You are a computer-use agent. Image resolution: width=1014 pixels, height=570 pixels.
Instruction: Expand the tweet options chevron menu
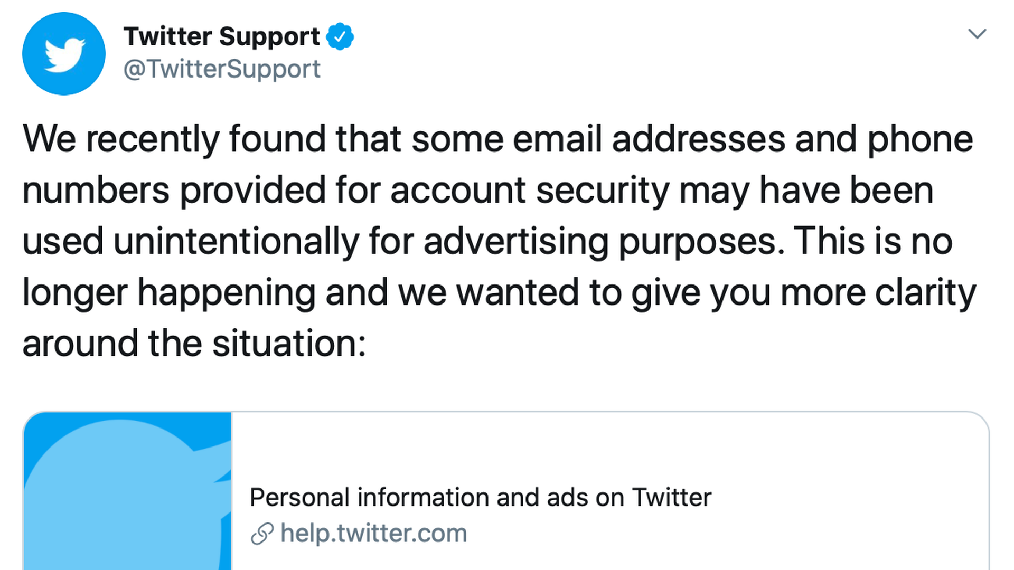coord(977,34)
